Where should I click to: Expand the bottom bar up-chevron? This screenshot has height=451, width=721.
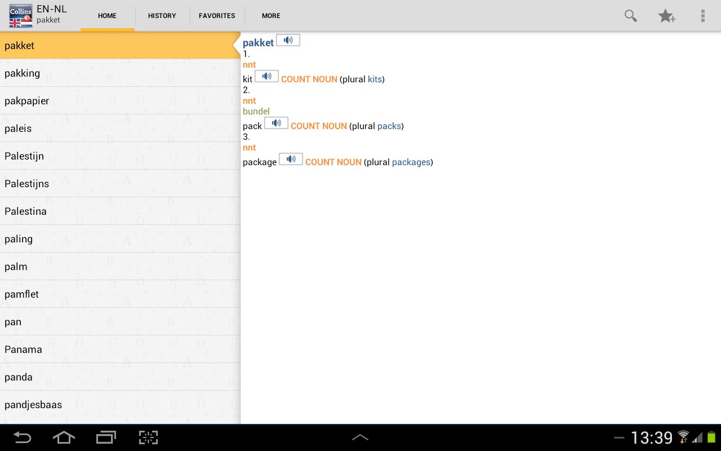[x=360, y=437]
